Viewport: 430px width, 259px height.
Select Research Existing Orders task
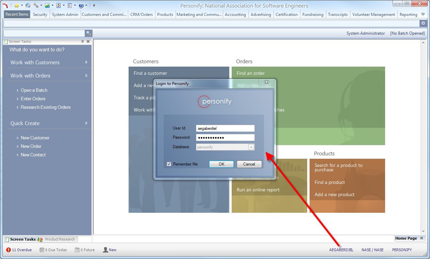pos(46,107)
